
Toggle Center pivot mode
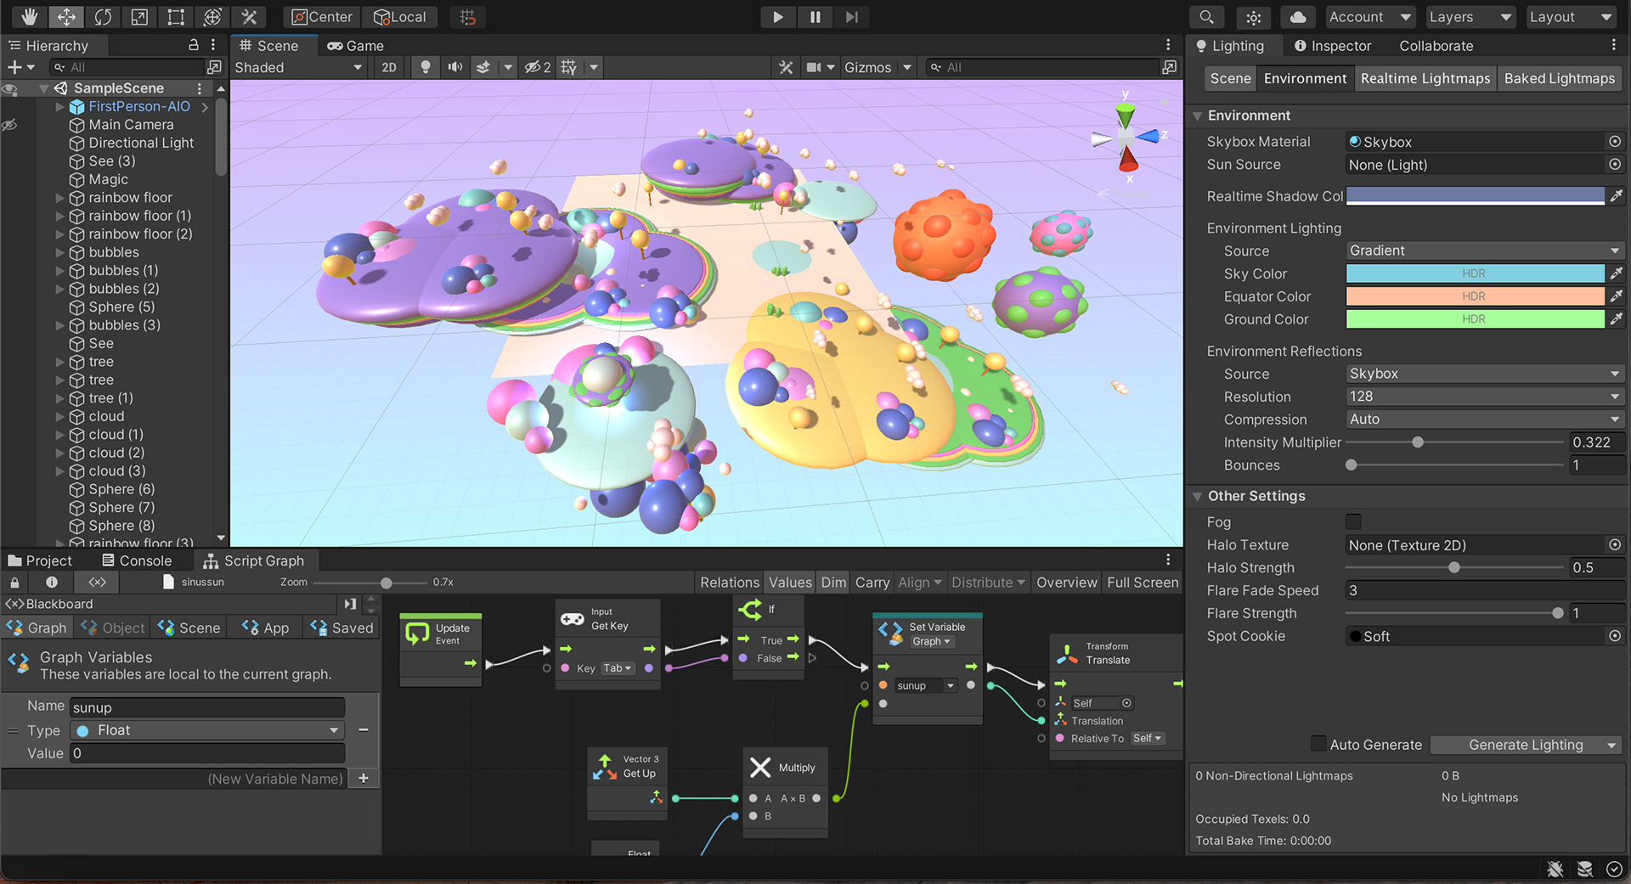323,17
